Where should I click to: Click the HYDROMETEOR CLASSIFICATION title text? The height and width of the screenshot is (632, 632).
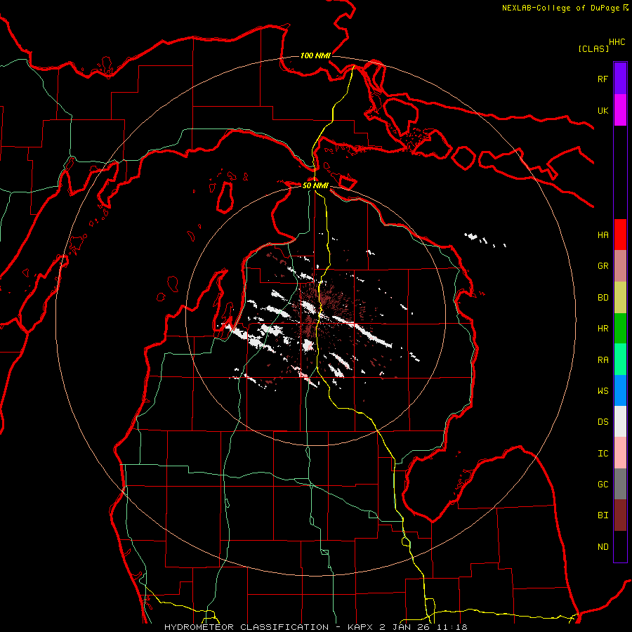246,627
